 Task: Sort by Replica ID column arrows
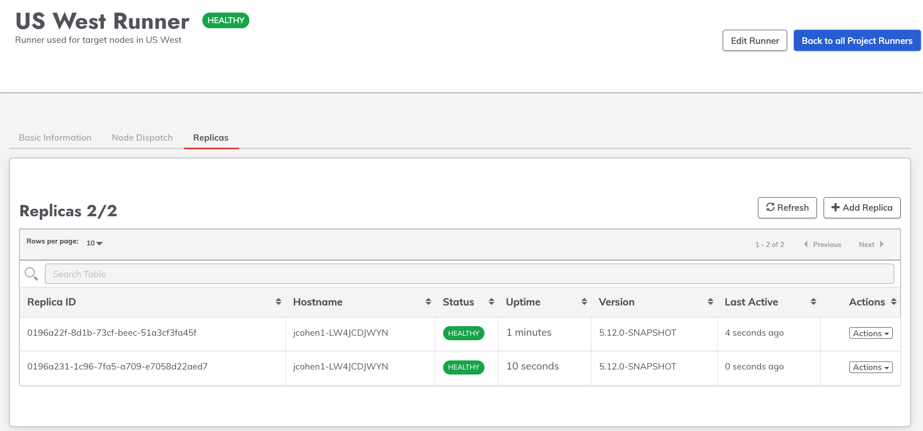point(279,301)
